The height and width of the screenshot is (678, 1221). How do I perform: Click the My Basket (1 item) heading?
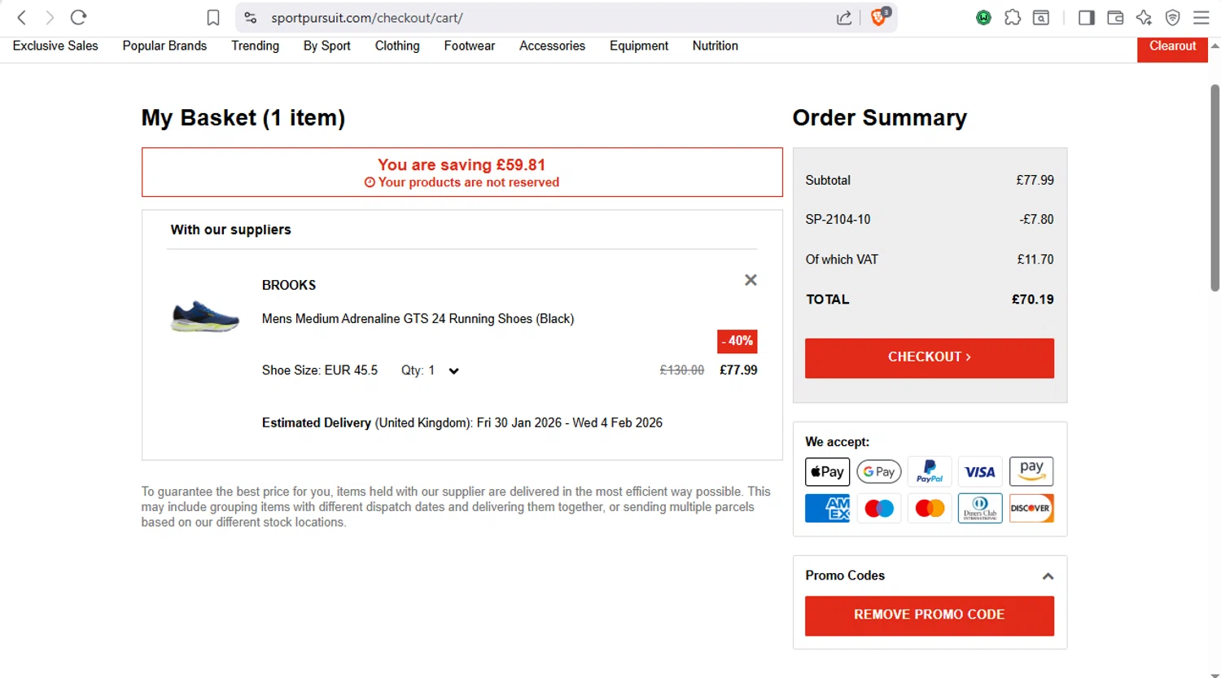coord(243,118)
